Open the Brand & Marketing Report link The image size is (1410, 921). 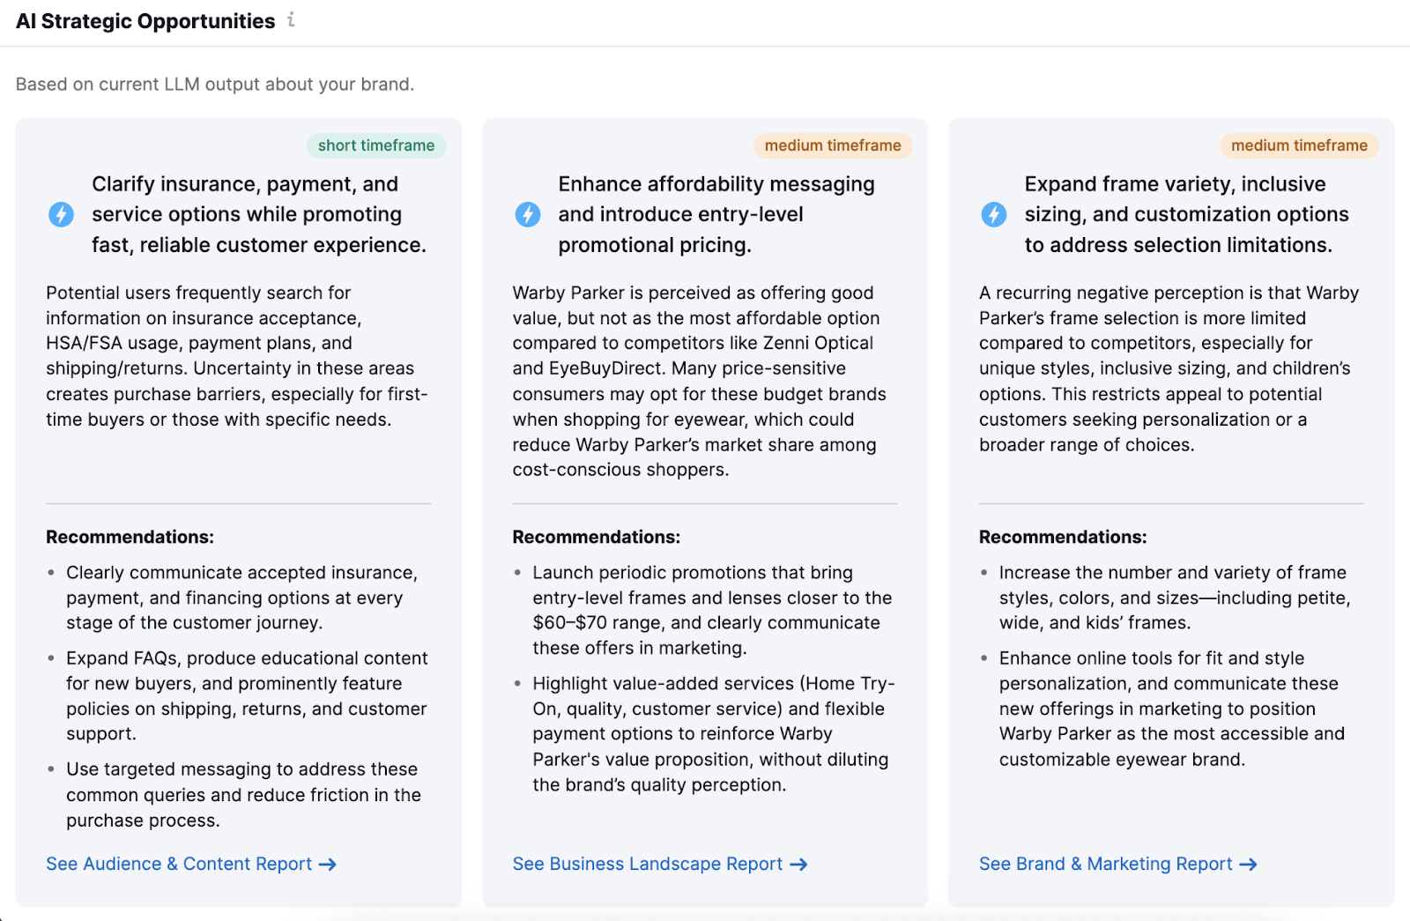pyautogui.click(x=1105, y=865)
